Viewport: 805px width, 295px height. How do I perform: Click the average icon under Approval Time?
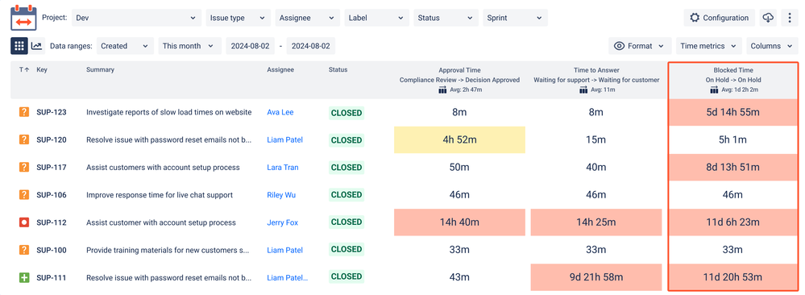click(442, 90)
